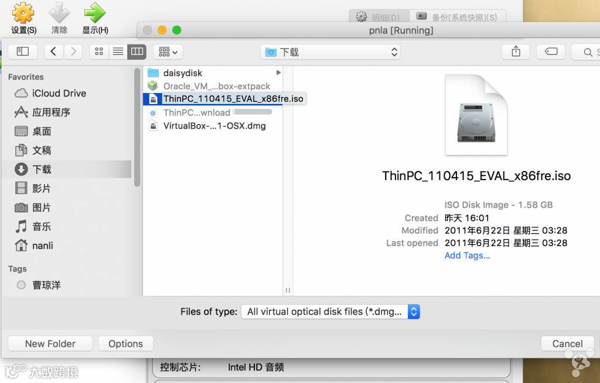Go forward with the right chevron
Screen dimensions: 600x383
pos(73,51)
